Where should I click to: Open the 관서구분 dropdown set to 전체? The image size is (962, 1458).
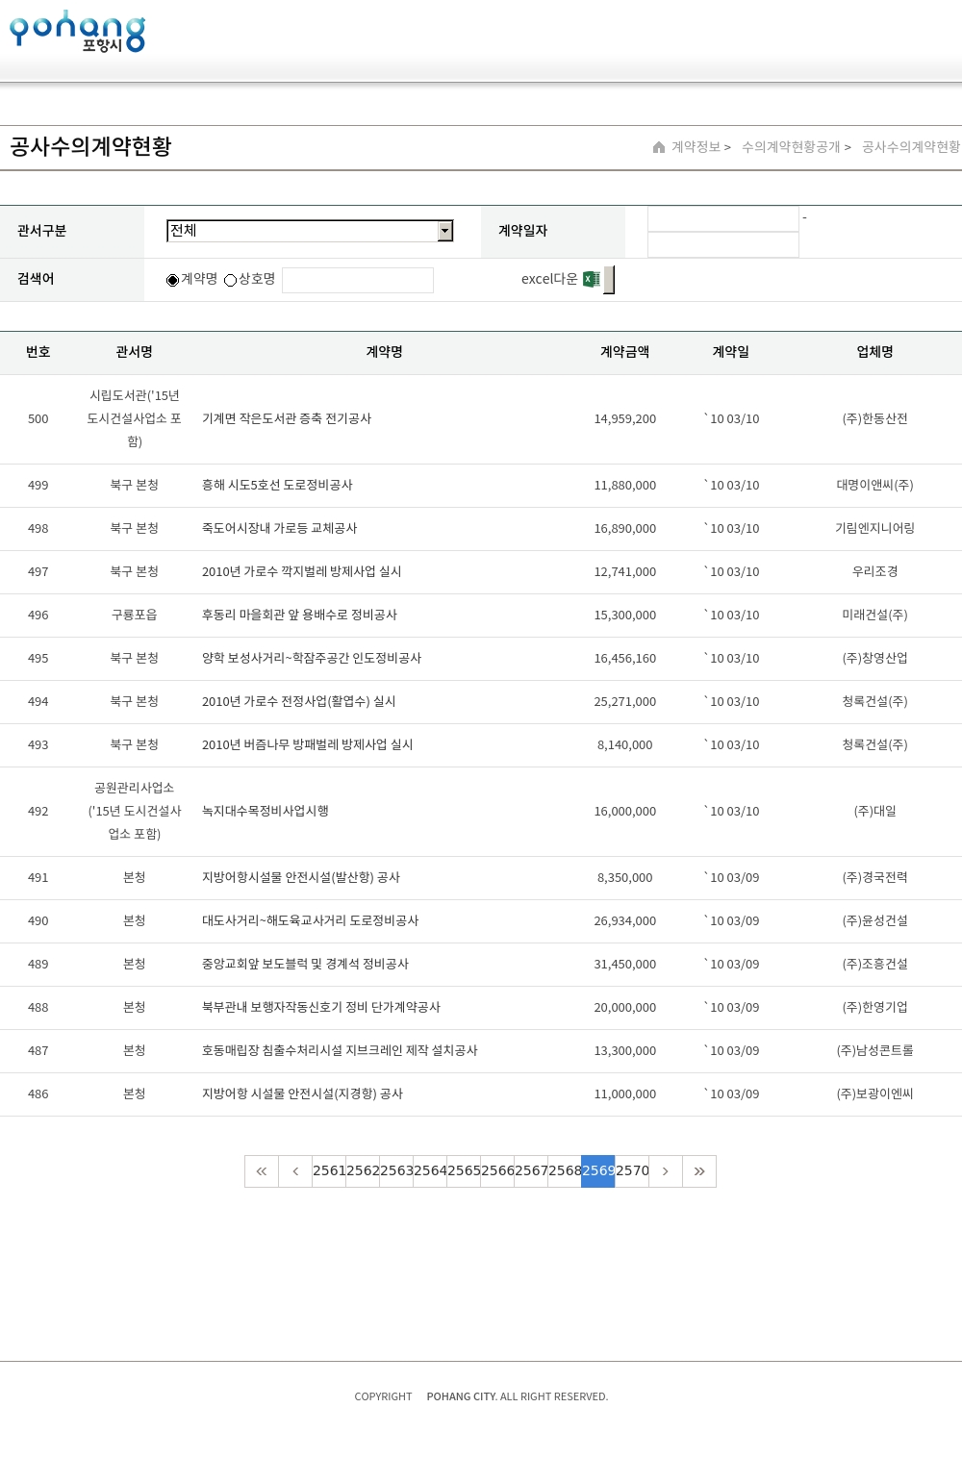pyautogui.click(x=302, y=231)
